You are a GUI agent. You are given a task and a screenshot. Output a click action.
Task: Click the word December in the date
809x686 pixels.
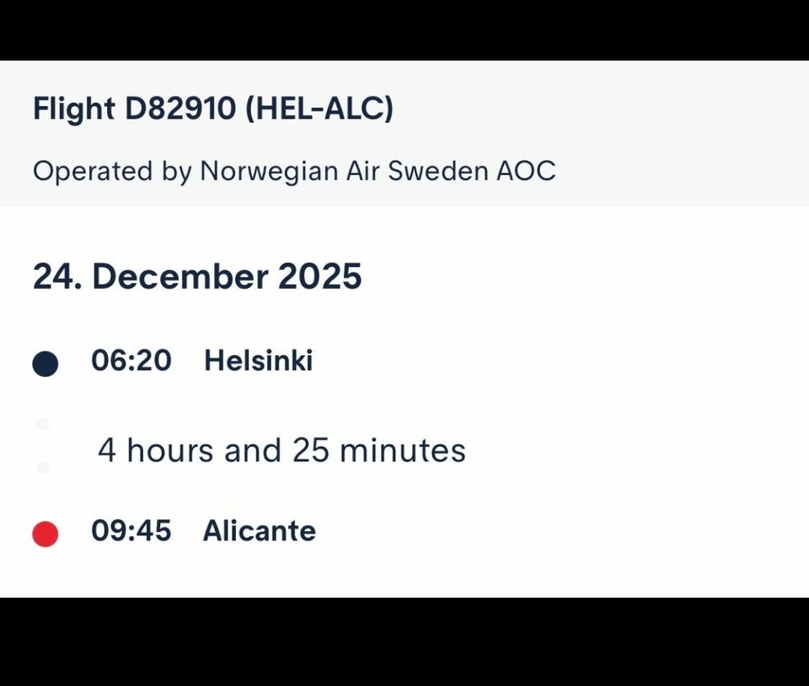[179, 277]
